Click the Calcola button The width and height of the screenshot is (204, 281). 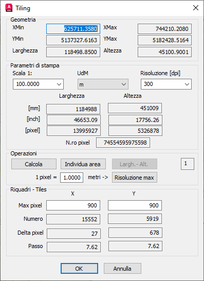pos(34,164)
